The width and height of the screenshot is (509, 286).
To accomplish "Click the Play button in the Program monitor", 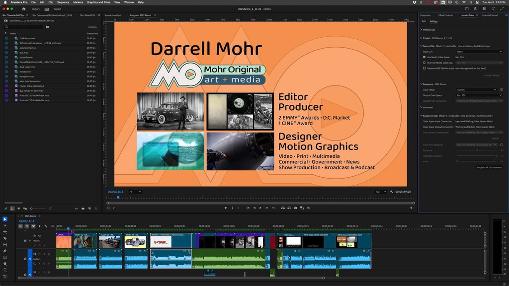I will click(x=260, y=207).
